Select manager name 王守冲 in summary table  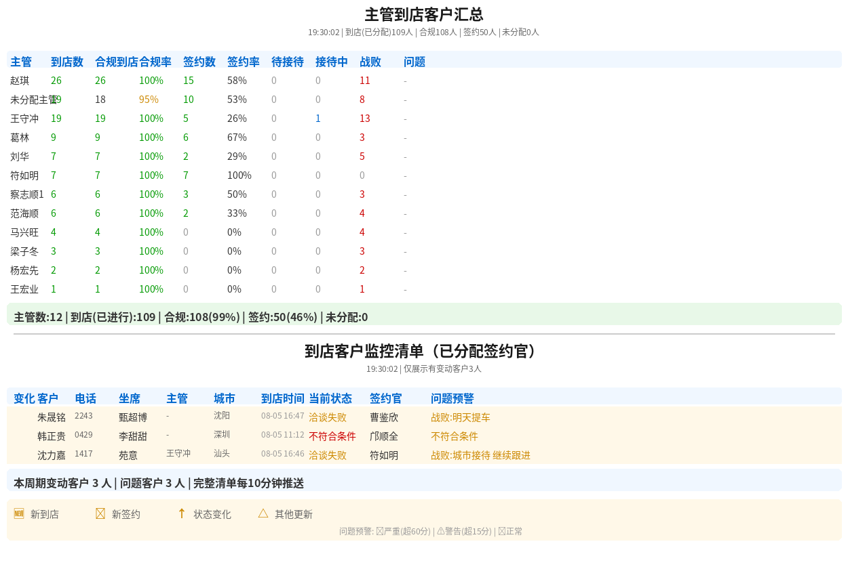[24, 119]
